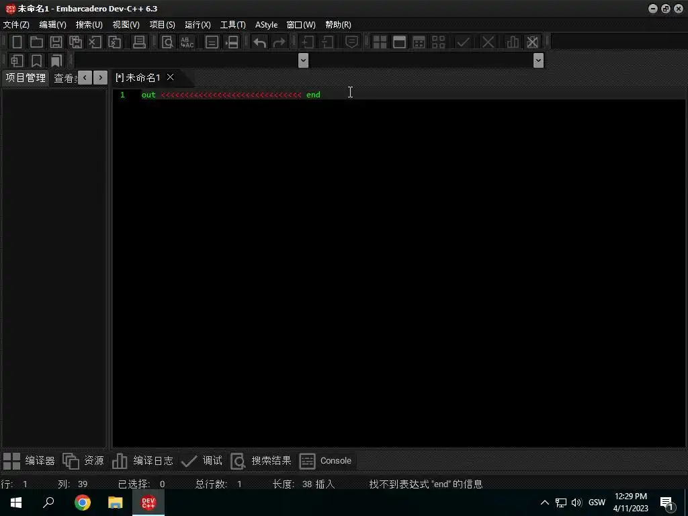Indent the selected code
This screenshot has height=516, width=688.
[x=308, y=42]
